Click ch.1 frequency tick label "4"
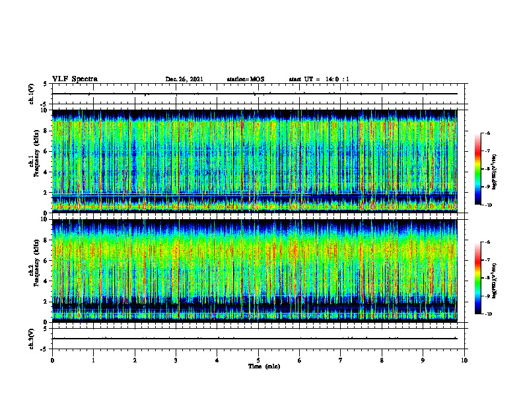 [46, 172]
